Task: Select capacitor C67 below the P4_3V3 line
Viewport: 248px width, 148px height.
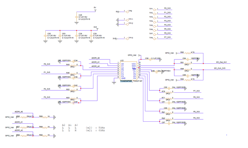Action: [x=169, y=124]
